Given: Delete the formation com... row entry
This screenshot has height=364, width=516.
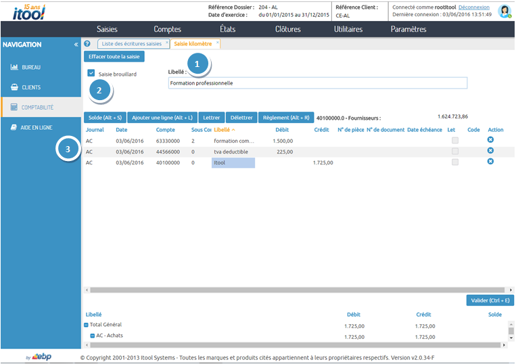Looking at the screenshot, I should 490,140.
